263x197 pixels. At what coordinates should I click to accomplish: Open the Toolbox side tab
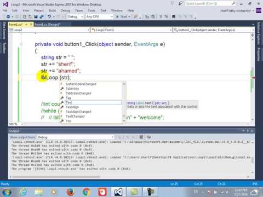point(4,48)
